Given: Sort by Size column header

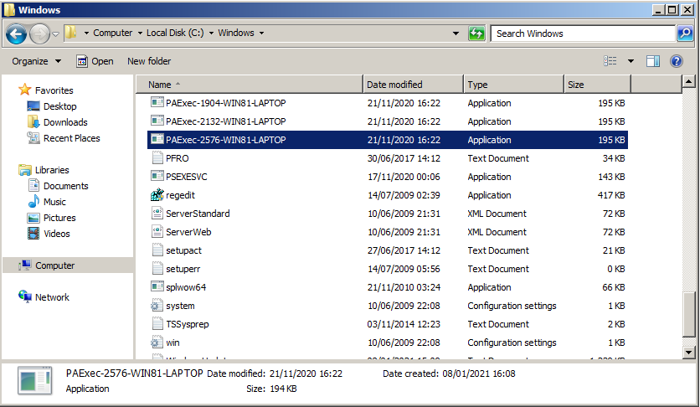Looking at the screenshot, I should click(597, 85).
